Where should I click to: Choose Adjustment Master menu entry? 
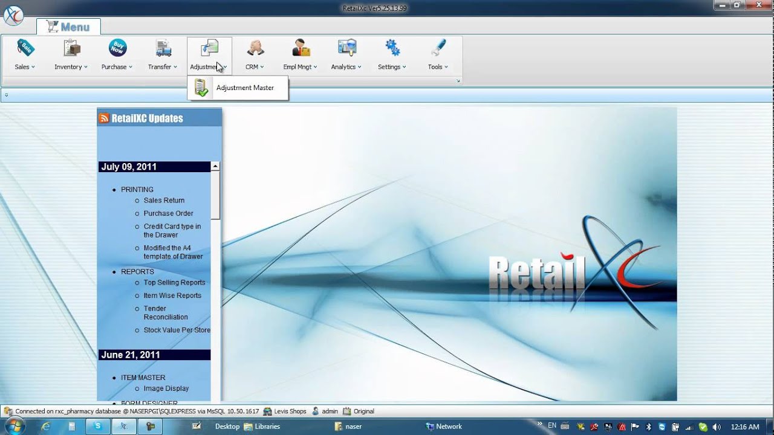[238, 88]
